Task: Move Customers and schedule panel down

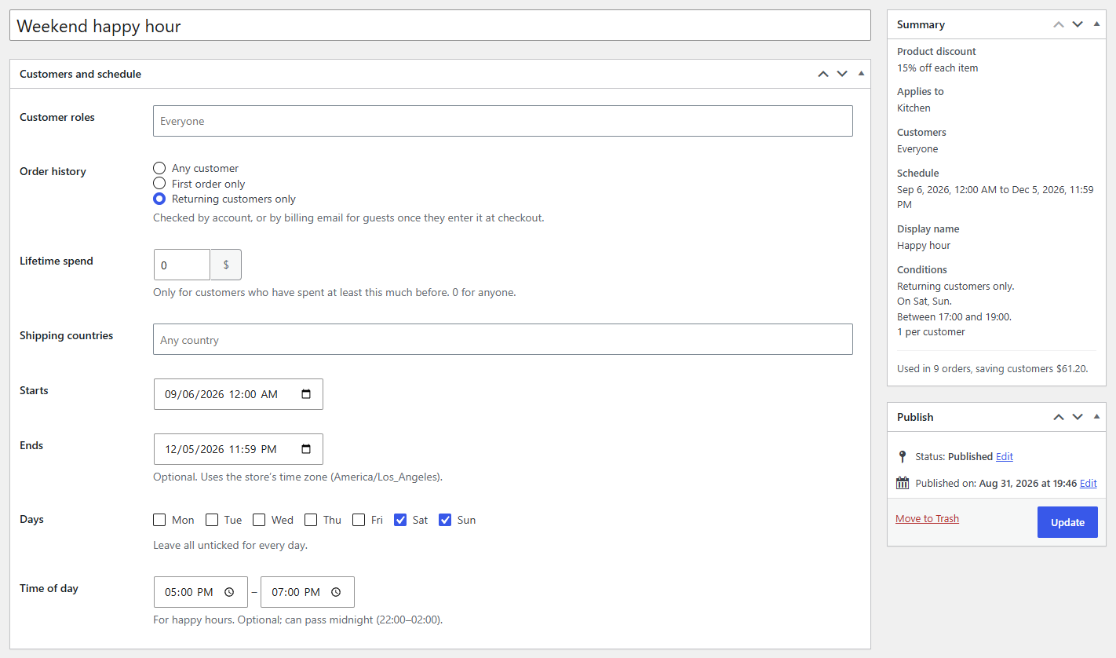Action: [x=842, y=74]
